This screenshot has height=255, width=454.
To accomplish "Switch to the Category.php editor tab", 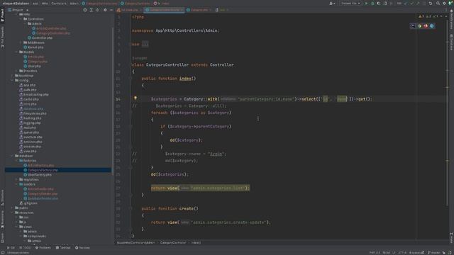I will [199, 10].
